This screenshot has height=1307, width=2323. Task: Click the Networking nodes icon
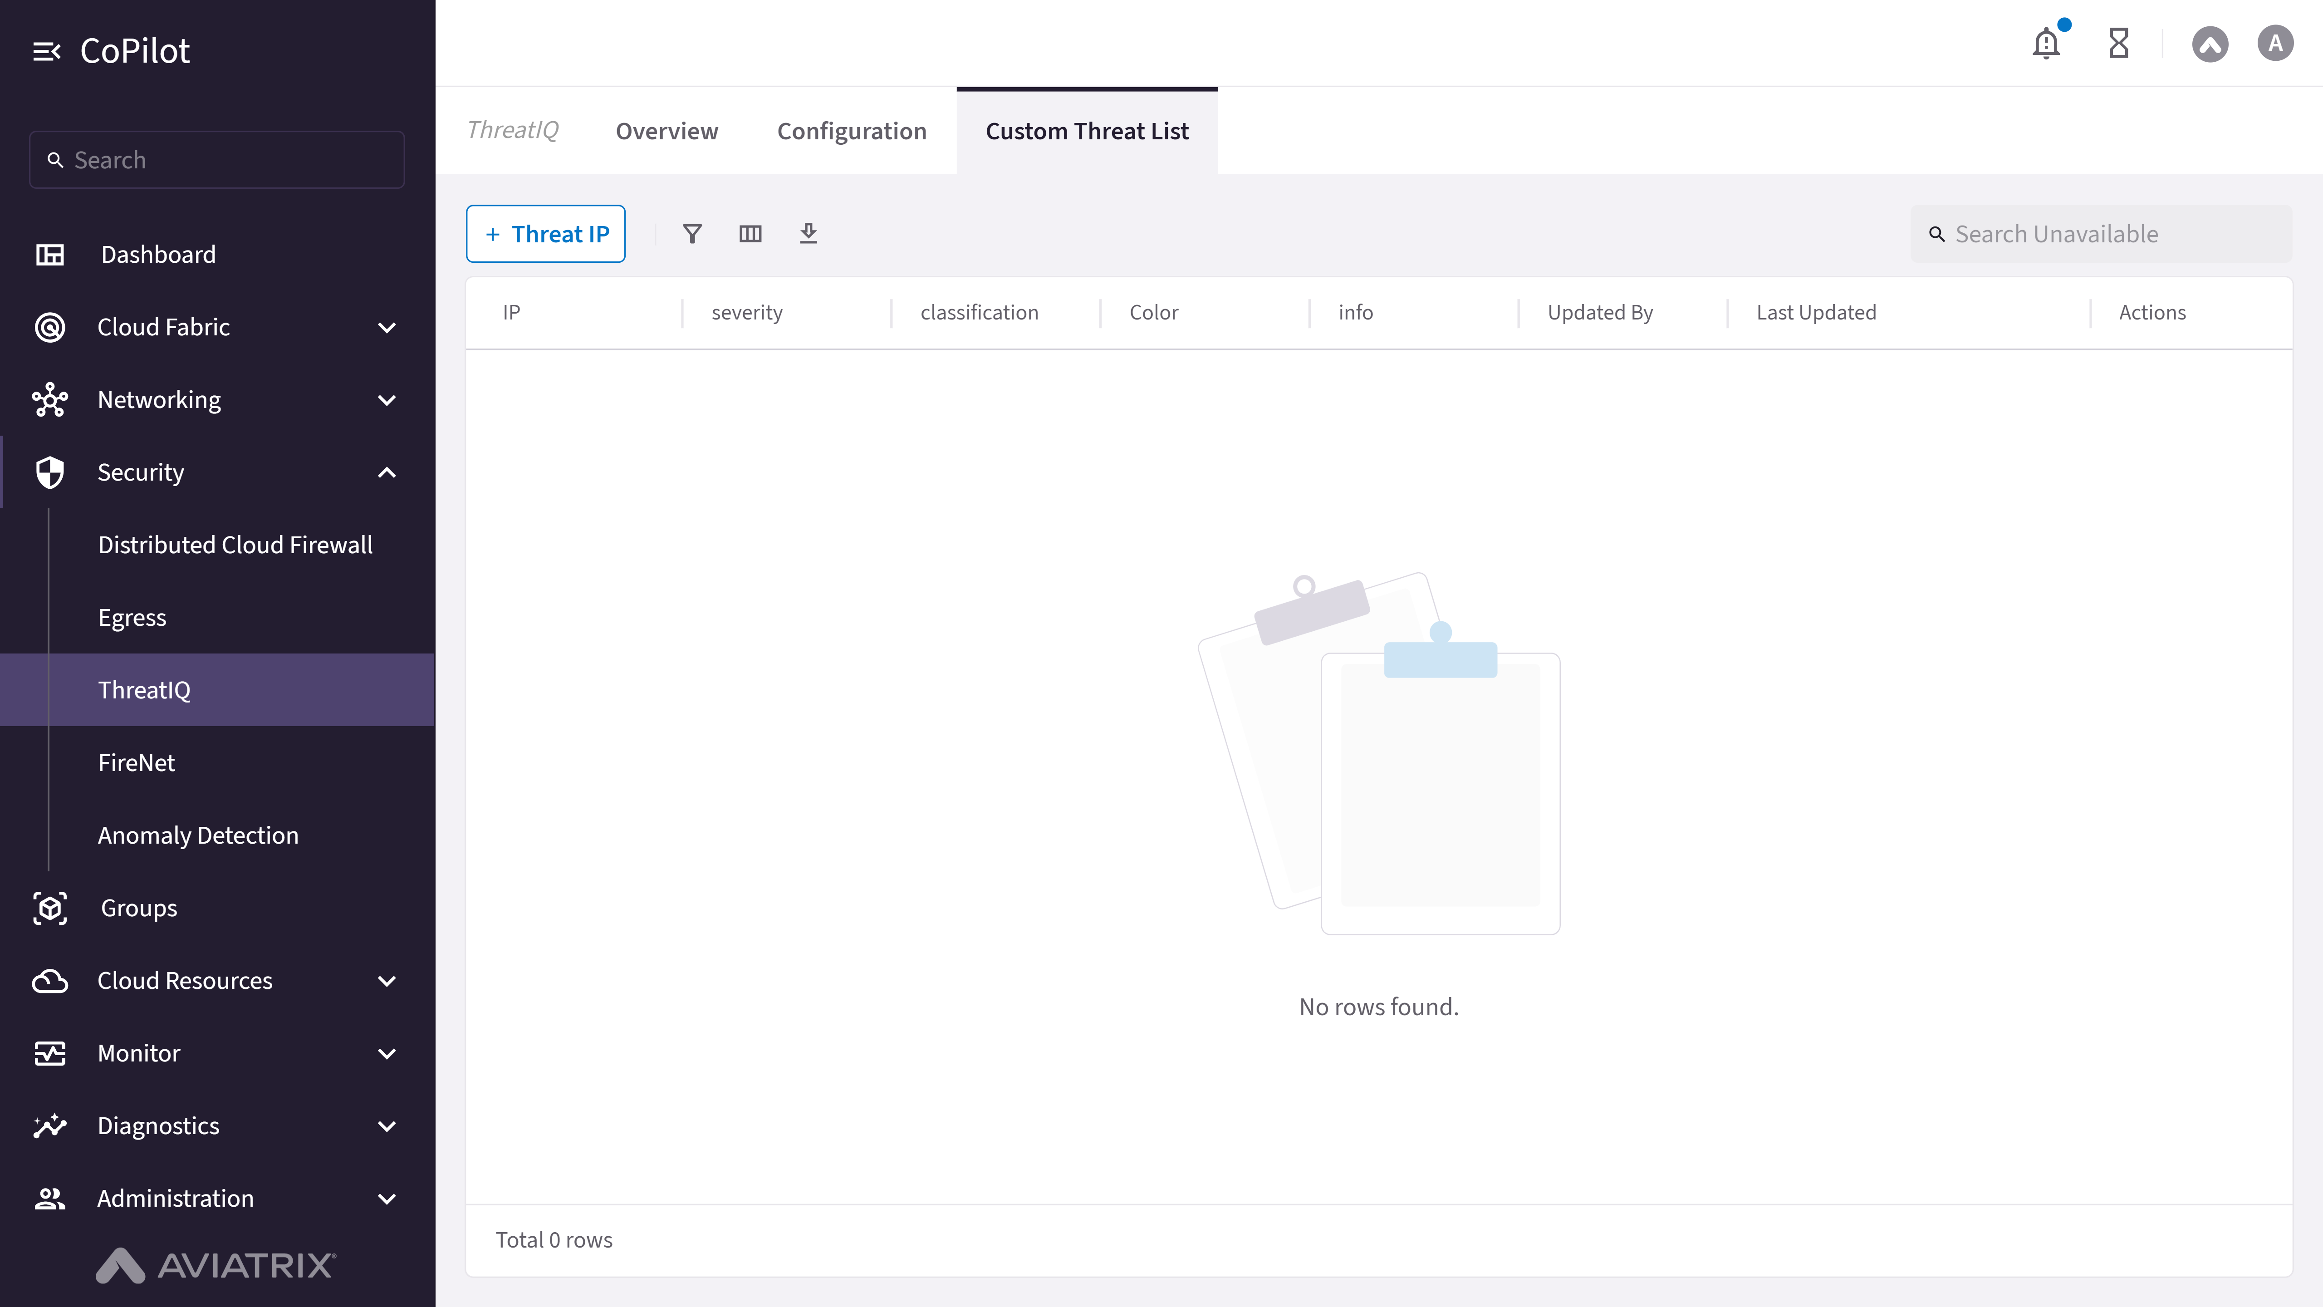tap(49, 399)
